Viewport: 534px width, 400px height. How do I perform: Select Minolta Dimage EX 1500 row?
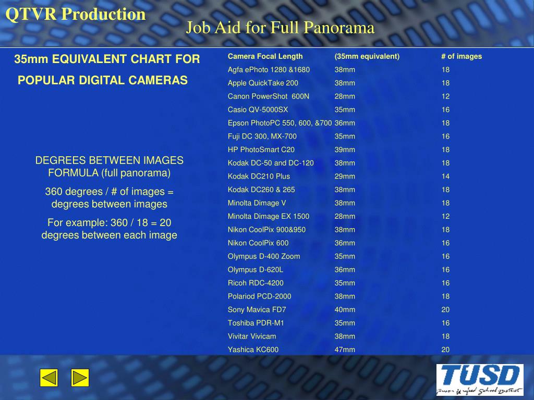coord(339,216)
